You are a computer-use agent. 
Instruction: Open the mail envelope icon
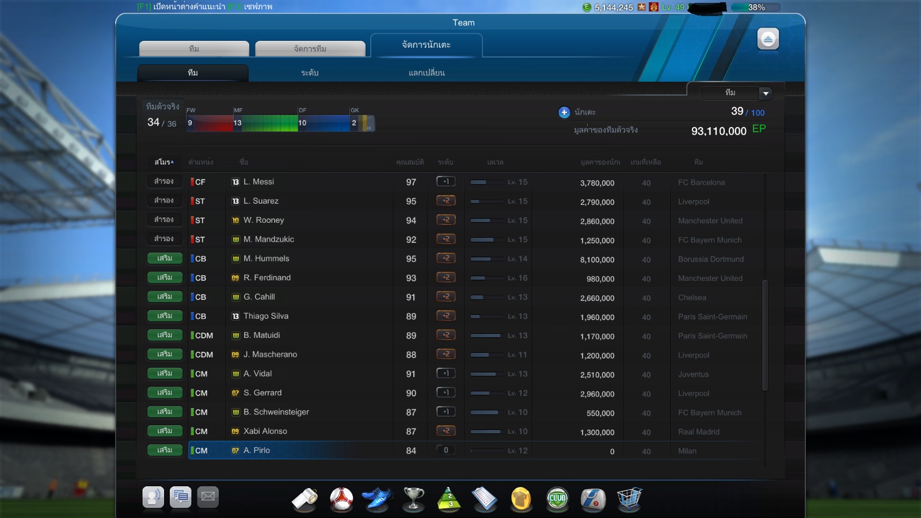point(208,497)
